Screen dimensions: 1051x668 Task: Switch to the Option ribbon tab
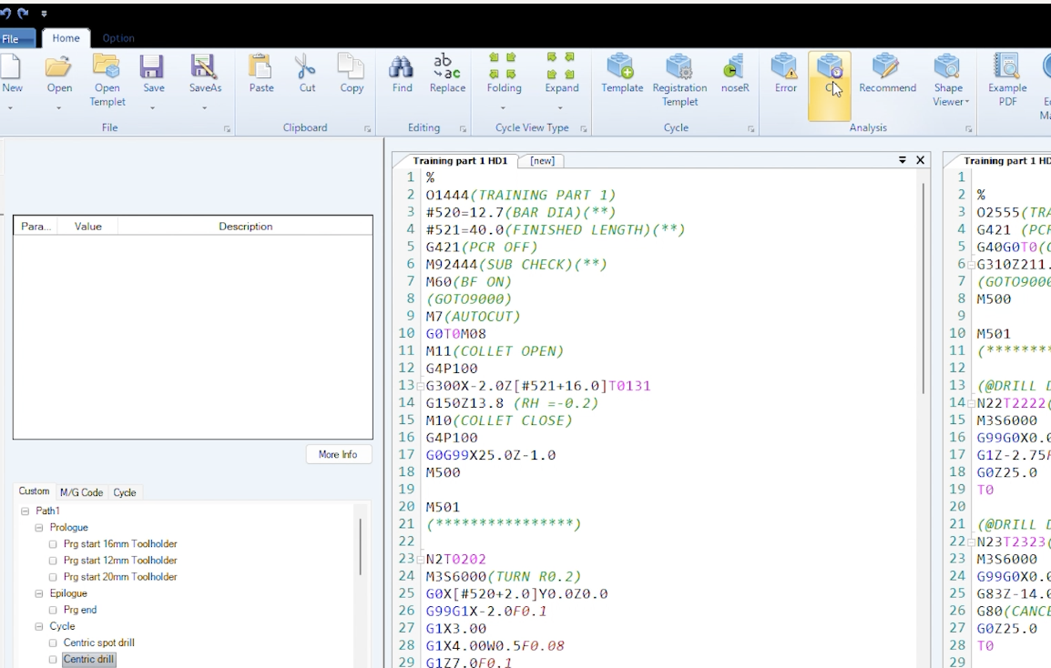(118, 38)
